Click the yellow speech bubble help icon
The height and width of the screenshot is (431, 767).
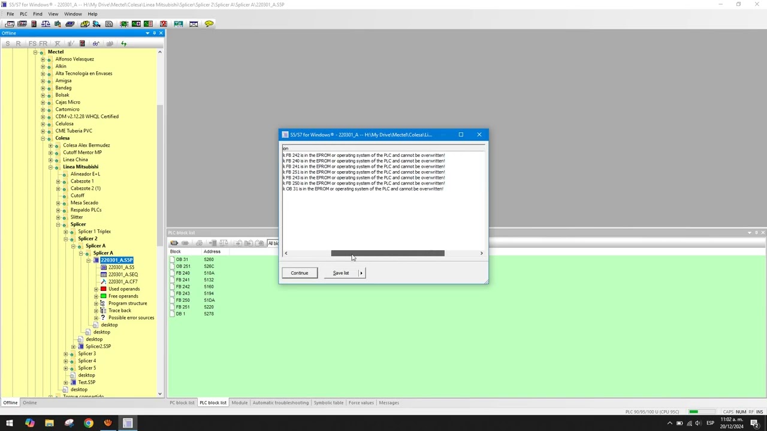coord(209,24)
